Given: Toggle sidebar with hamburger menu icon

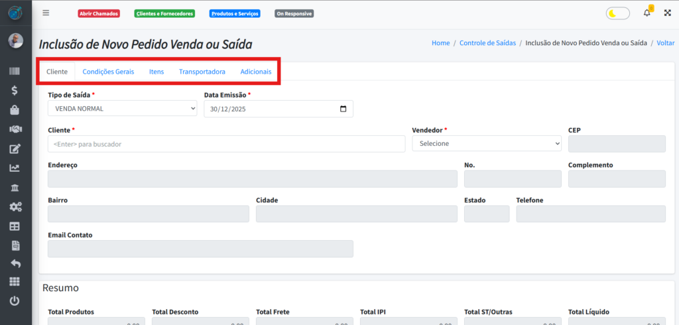Looking at the screenshot, I should [x=46, y=13].
